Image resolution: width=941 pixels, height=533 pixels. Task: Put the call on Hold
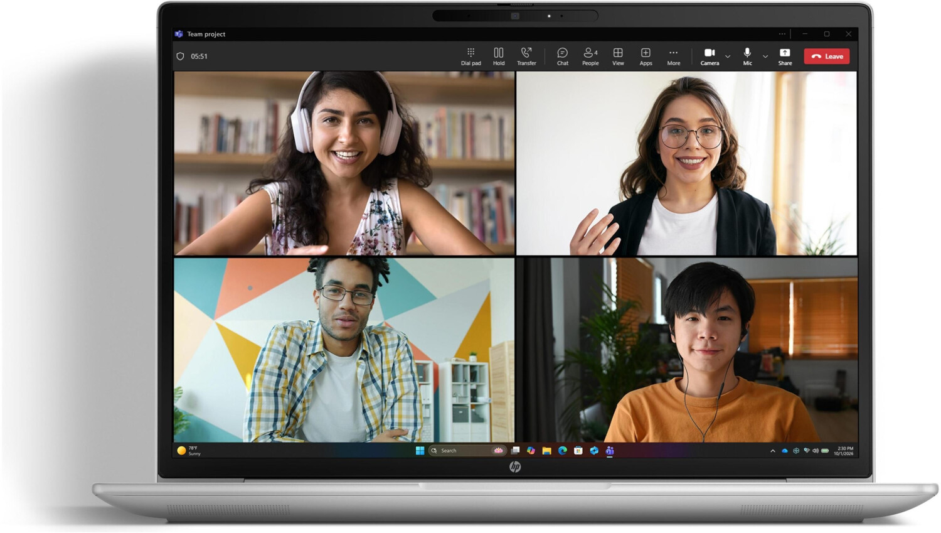tap(499, 57)
